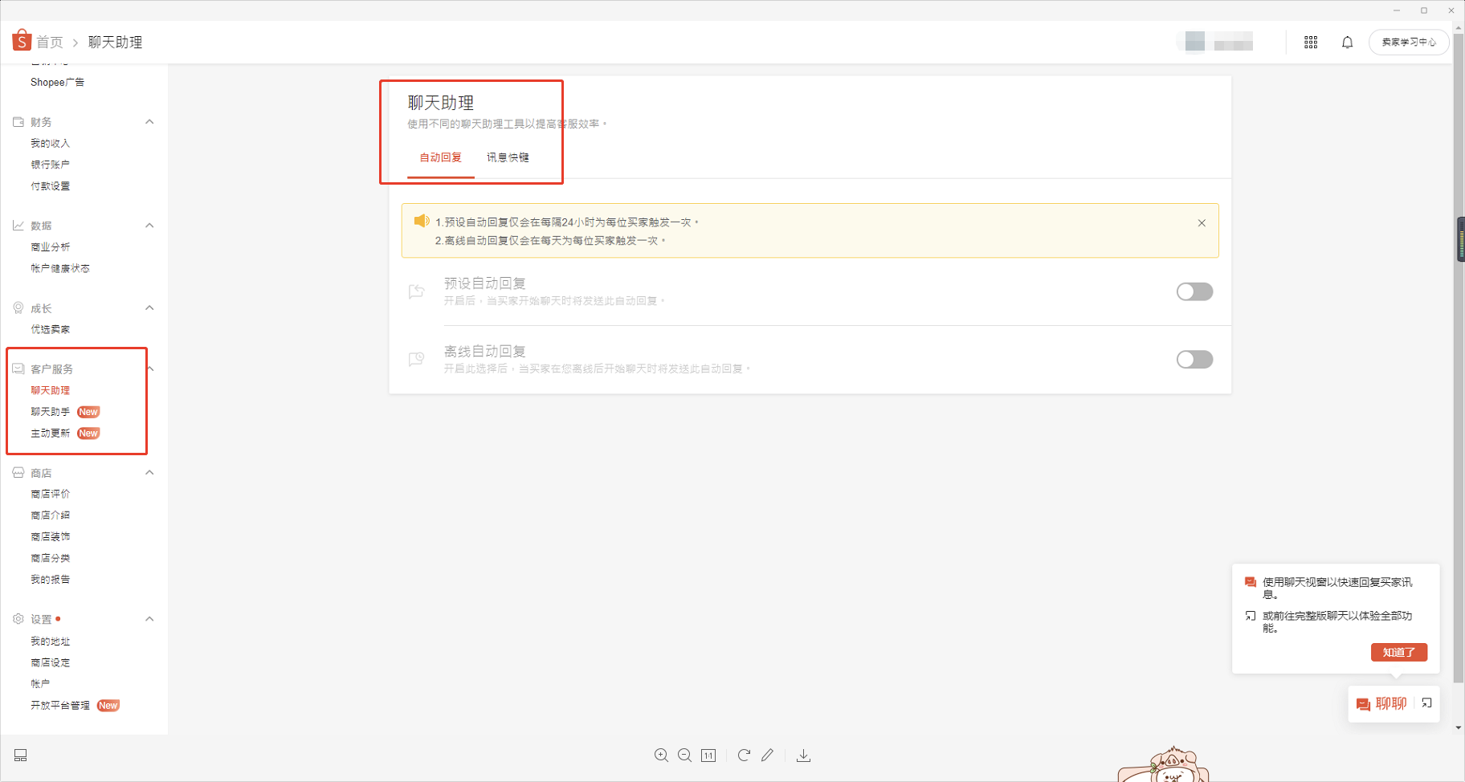Viewport: 1465px width, 782px height.
Task: Click the download icon in bottom toolbar
Action: tap(803, 756)
